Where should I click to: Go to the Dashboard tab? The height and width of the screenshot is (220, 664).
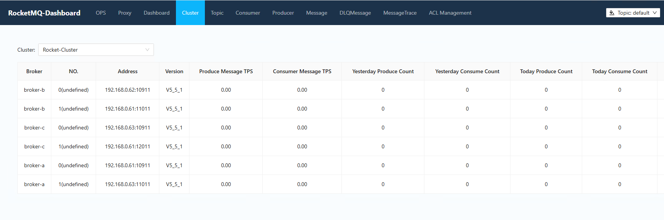(x=157, y=13)
